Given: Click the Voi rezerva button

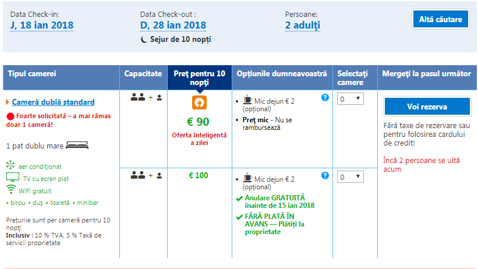Looking at the screenshot, I should pos(427,107).
